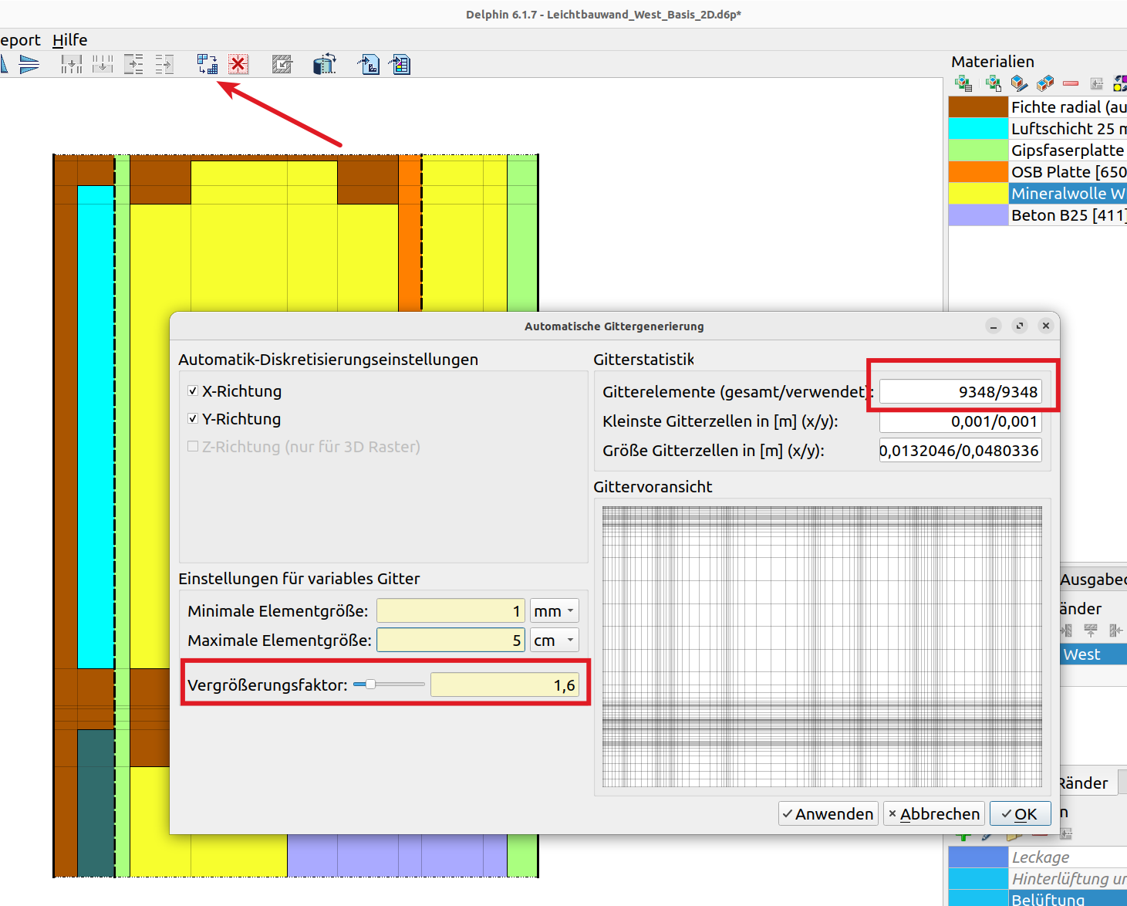Confirm the dialog with OK
This screenshot has width=1127, height=906.
pos(1021,814)
